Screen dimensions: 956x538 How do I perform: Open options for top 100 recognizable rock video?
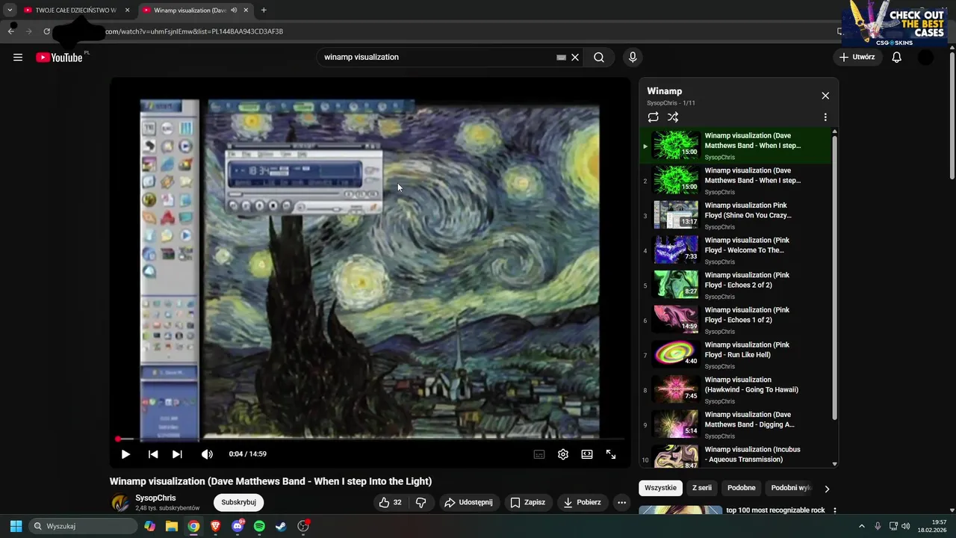coord(835,511)
